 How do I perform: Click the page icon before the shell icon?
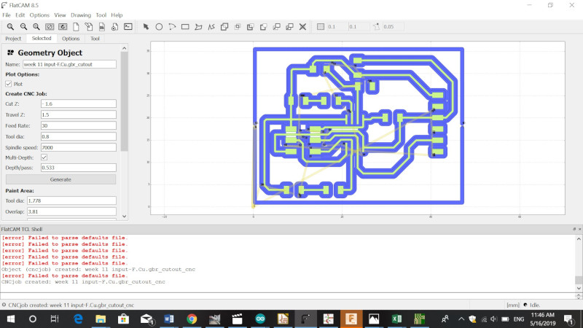pyautogui.click(x=115, y=27)
